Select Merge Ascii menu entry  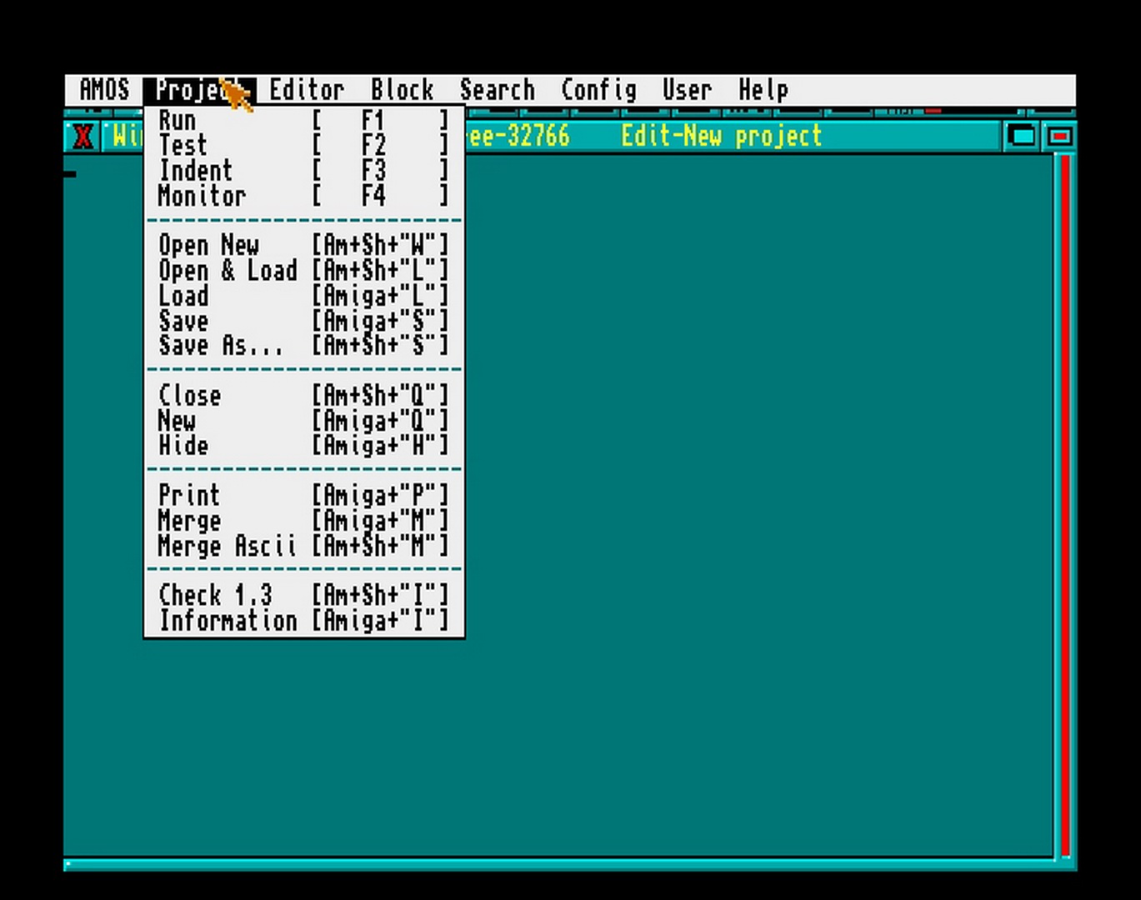[x=304, y=545]
